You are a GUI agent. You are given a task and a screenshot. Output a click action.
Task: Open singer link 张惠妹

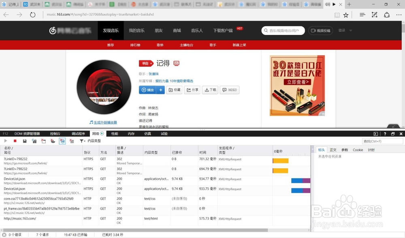pos(153,74)
